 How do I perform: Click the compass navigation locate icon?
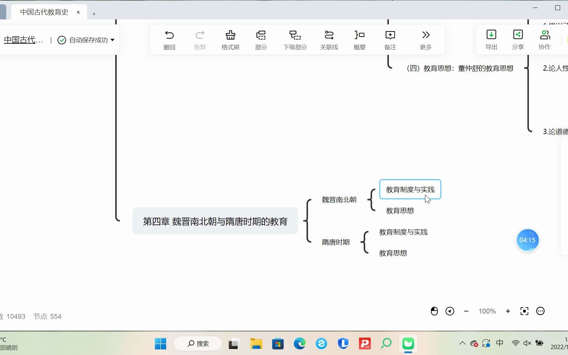coord(450,311)
